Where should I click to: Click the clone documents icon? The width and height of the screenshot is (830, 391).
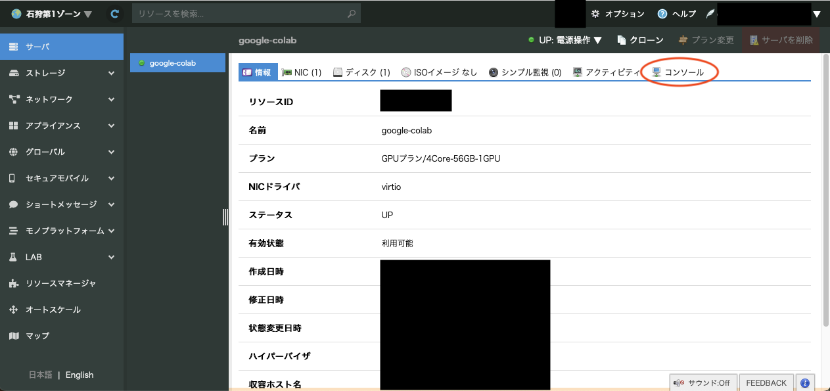click(x=622, y=40)
